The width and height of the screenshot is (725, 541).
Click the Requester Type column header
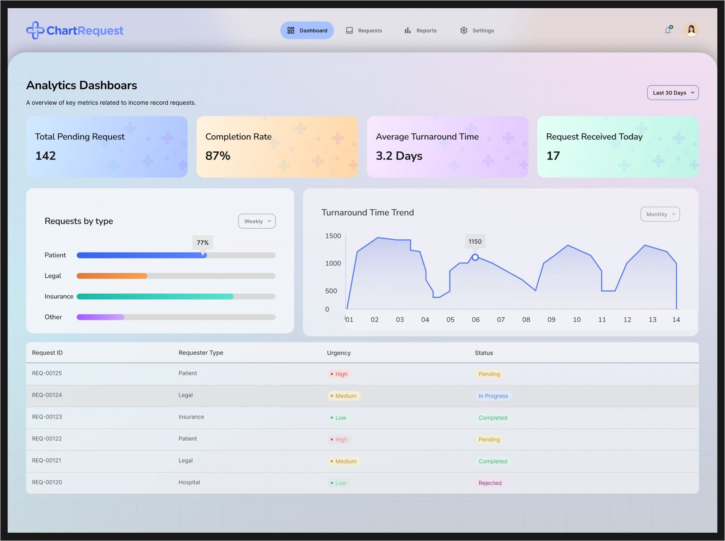point(201,353)
